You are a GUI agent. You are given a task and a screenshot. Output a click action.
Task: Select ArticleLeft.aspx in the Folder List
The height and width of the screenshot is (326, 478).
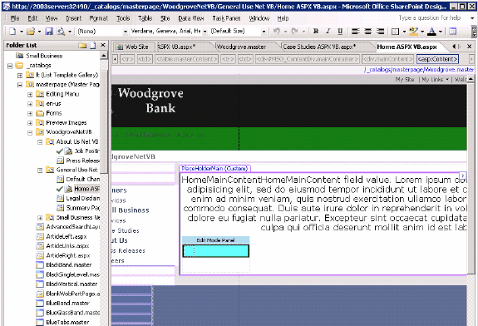(x=67, y=236)
